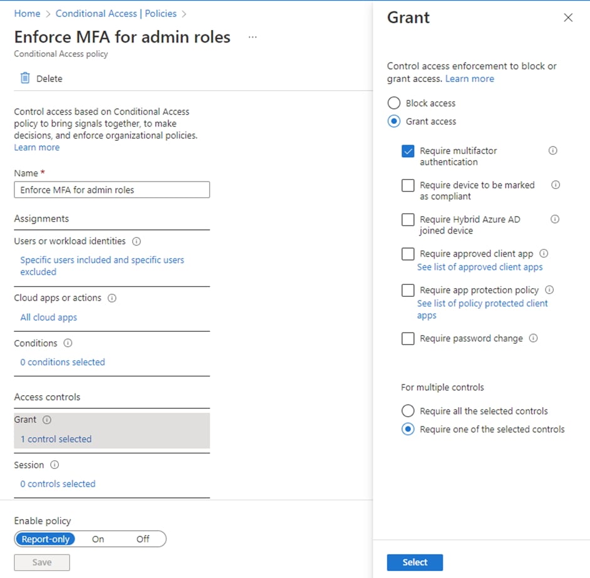Click inside the policy Name field

pyautogui.click(x=111, y=189)
